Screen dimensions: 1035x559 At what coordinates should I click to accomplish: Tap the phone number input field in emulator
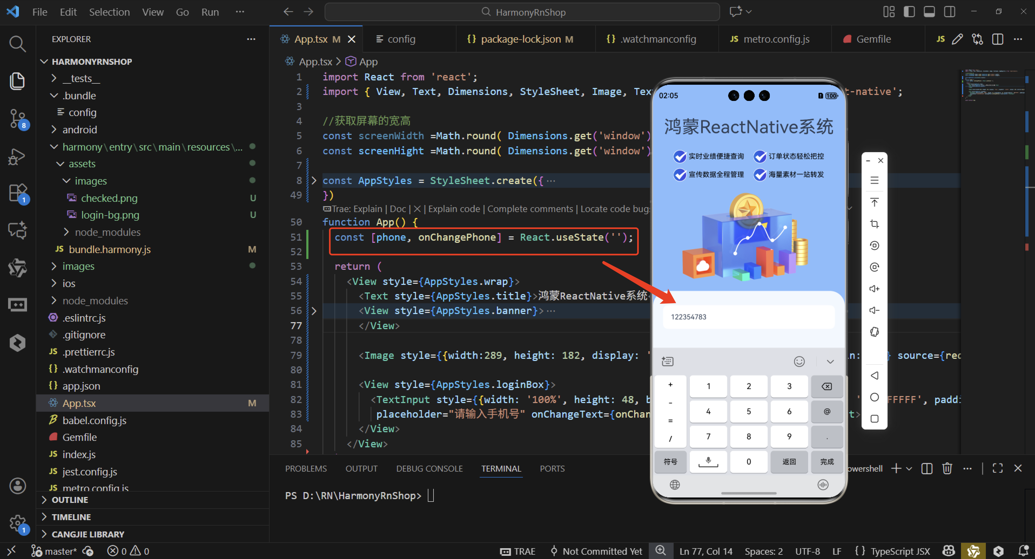[x=748, y=317]
